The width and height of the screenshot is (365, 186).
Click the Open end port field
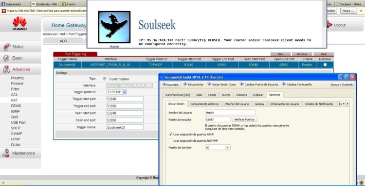(x=125, y=120)
